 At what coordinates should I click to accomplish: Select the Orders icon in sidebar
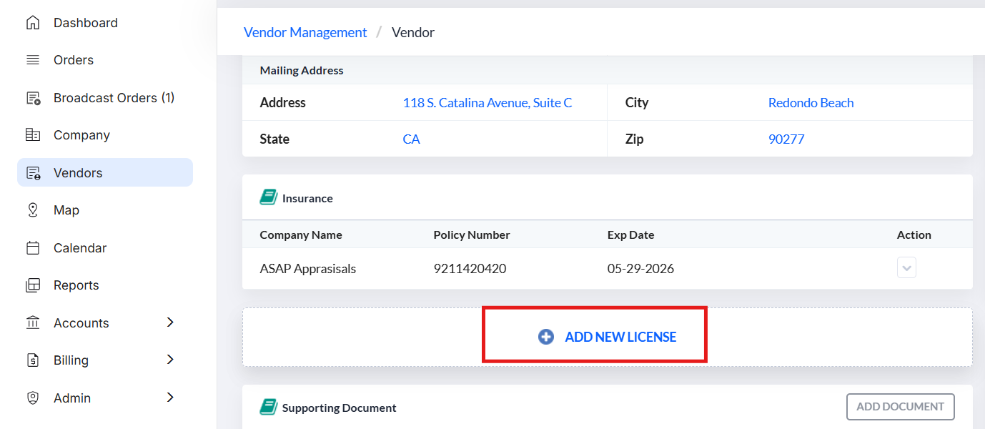click(x=33, y=59)
